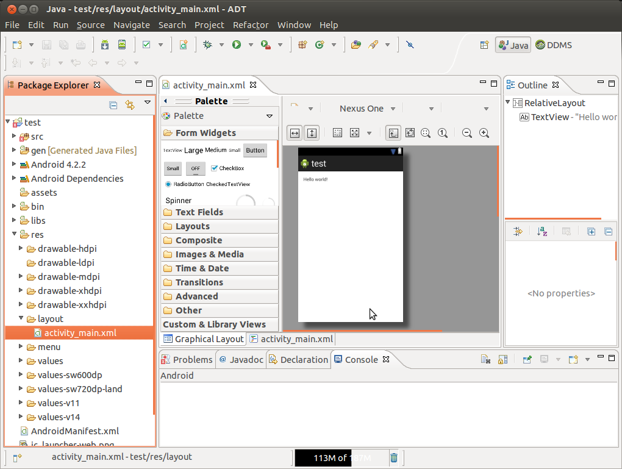Image resolution: width=622 pixels, height=469 pixels.
Task: Select TextView item in Outline
Action: [568, 117]
